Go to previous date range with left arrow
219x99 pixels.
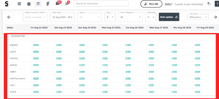click(x=9, y=17)
